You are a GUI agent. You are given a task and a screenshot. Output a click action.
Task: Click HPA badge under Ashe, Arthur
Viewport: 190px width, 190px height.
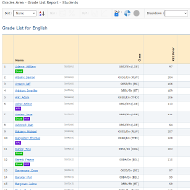pyautogui.click(x=18, y=108)
